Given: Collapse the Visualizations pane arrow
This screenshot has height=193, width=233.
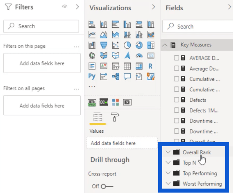Looking at the screenshot, I should 153,7.
